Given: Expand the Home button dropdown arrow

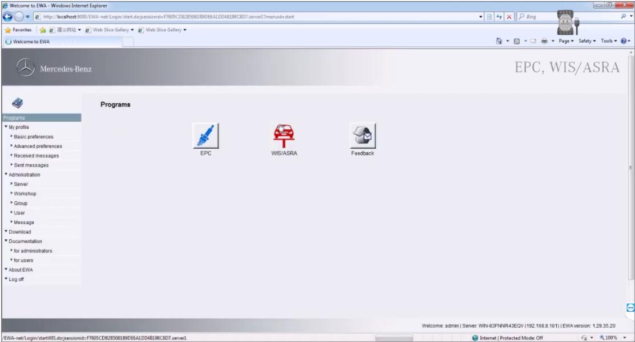Looking at the screenshot, I should tap(507, 41).
